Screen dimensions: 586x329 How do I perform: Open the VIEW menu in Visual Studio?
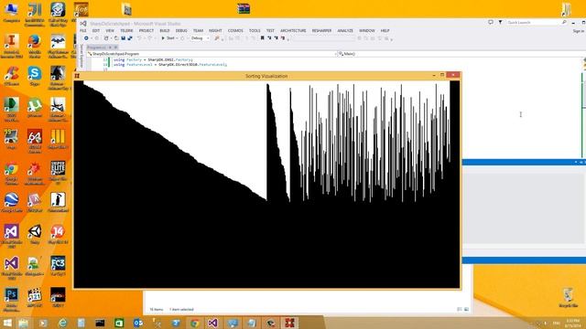[x=110, y=30]
